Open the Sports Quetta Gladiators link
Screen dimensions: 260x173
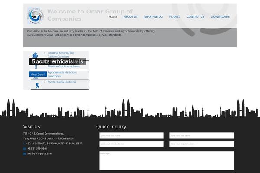coord(62,82)
